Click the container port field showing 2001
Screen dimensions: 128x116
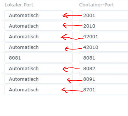click(103, 15)
